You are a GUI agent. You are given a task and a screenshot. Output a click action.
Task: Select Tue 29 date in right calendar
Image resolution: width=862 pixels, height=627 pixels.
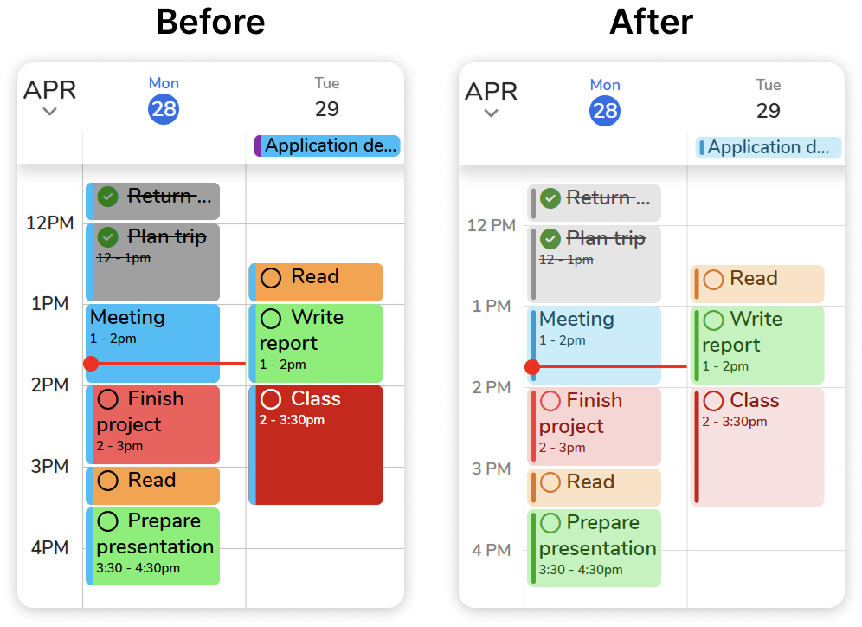(x=768, y=111)
